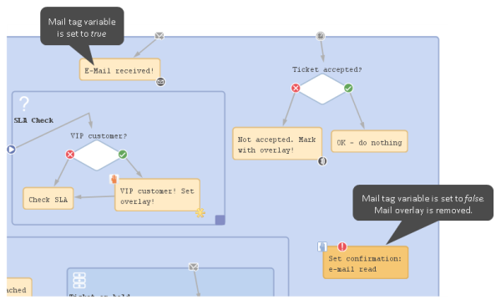501x305 pixels.
Task: Click the red X under Ticket accepted?
Action: tap(296, 88)
